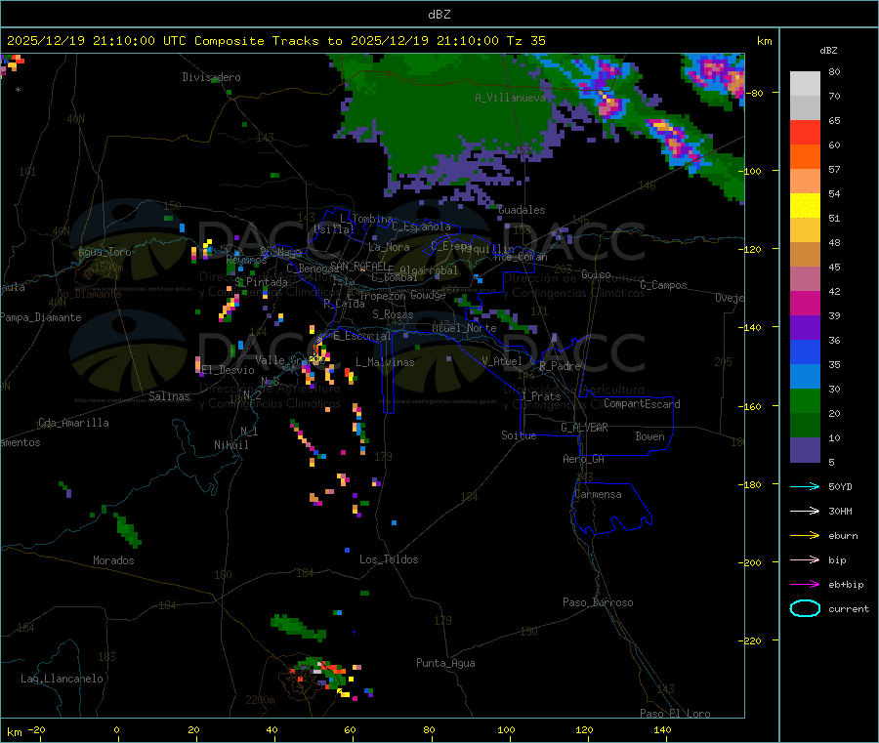
Task: Click the bip pink arrow legend icon
Action: 805,559
